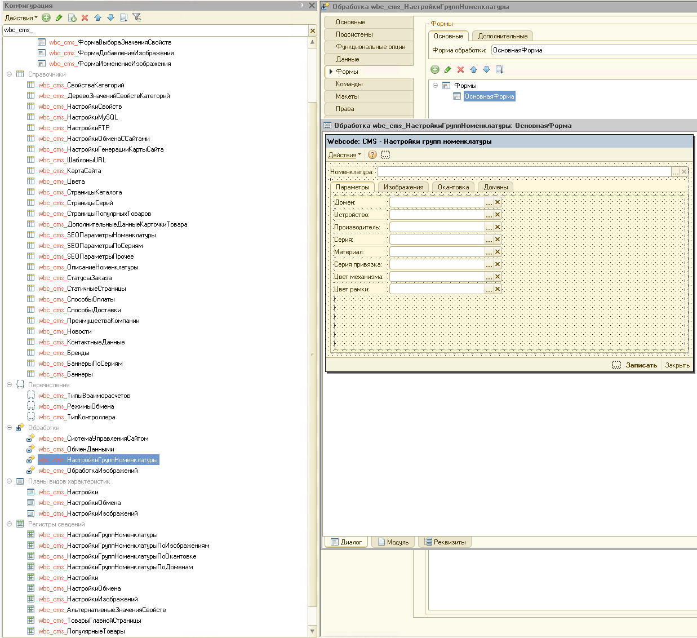Click the red delete icon in Configuration toolbar
Screen dimensions: 697x638
[x=85, y=17]
